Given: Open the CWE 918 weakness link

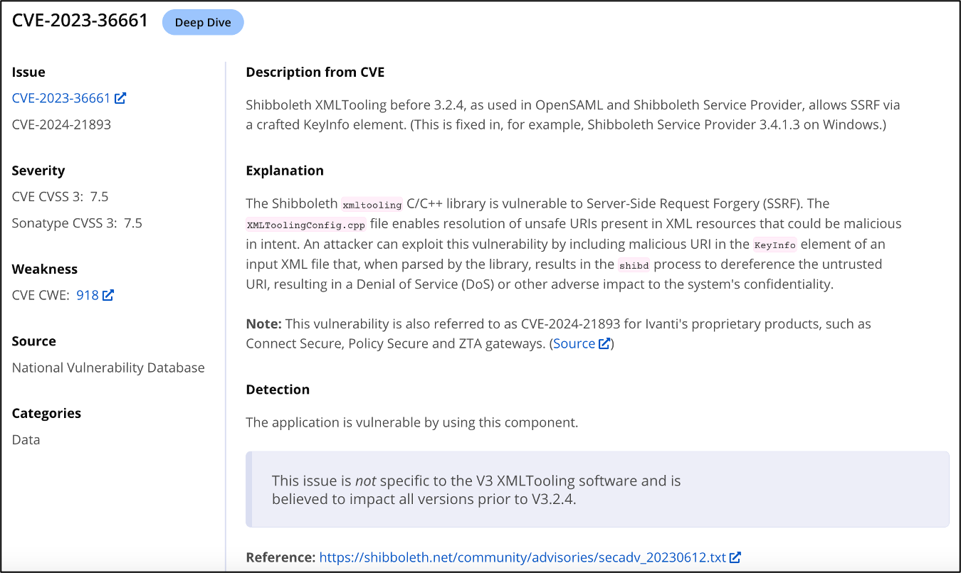Looking at the screenshot, I should pos(87,295).
